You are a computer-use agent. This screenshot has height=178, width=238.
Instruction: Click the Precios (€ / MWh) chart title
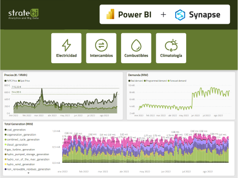pyautogui.click(x=16, y=75)
